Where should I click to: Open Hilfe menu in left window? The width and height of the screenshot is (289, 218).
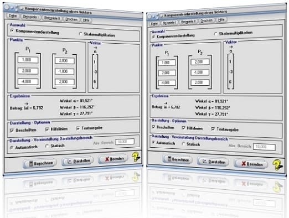coord(86,20)
